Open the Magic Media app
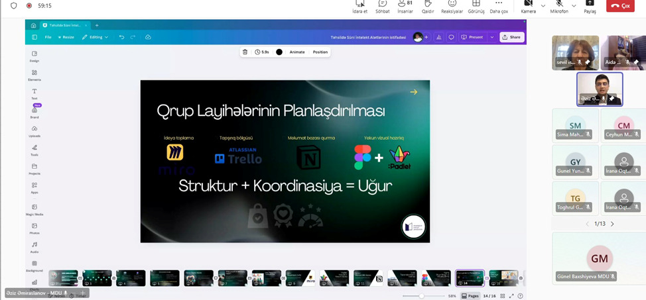This screenshot has width=646, height=300. tap(34, 209)
